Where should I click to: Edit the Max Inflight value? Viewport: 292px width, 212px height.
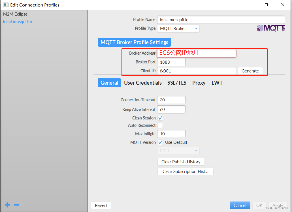tap(171, 134)
